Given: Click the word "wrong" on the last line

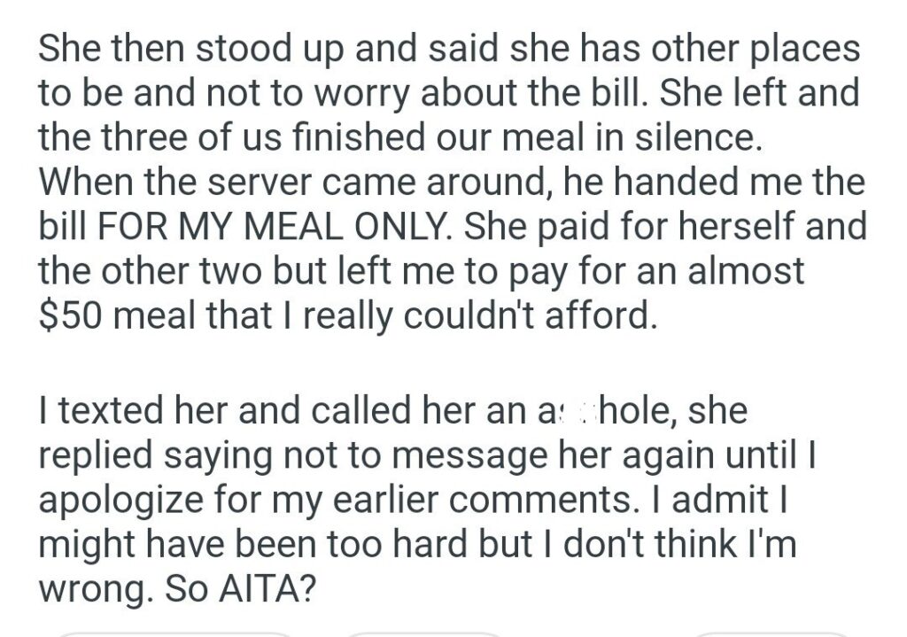Looking at the screenshot, I should coord(90,591).
